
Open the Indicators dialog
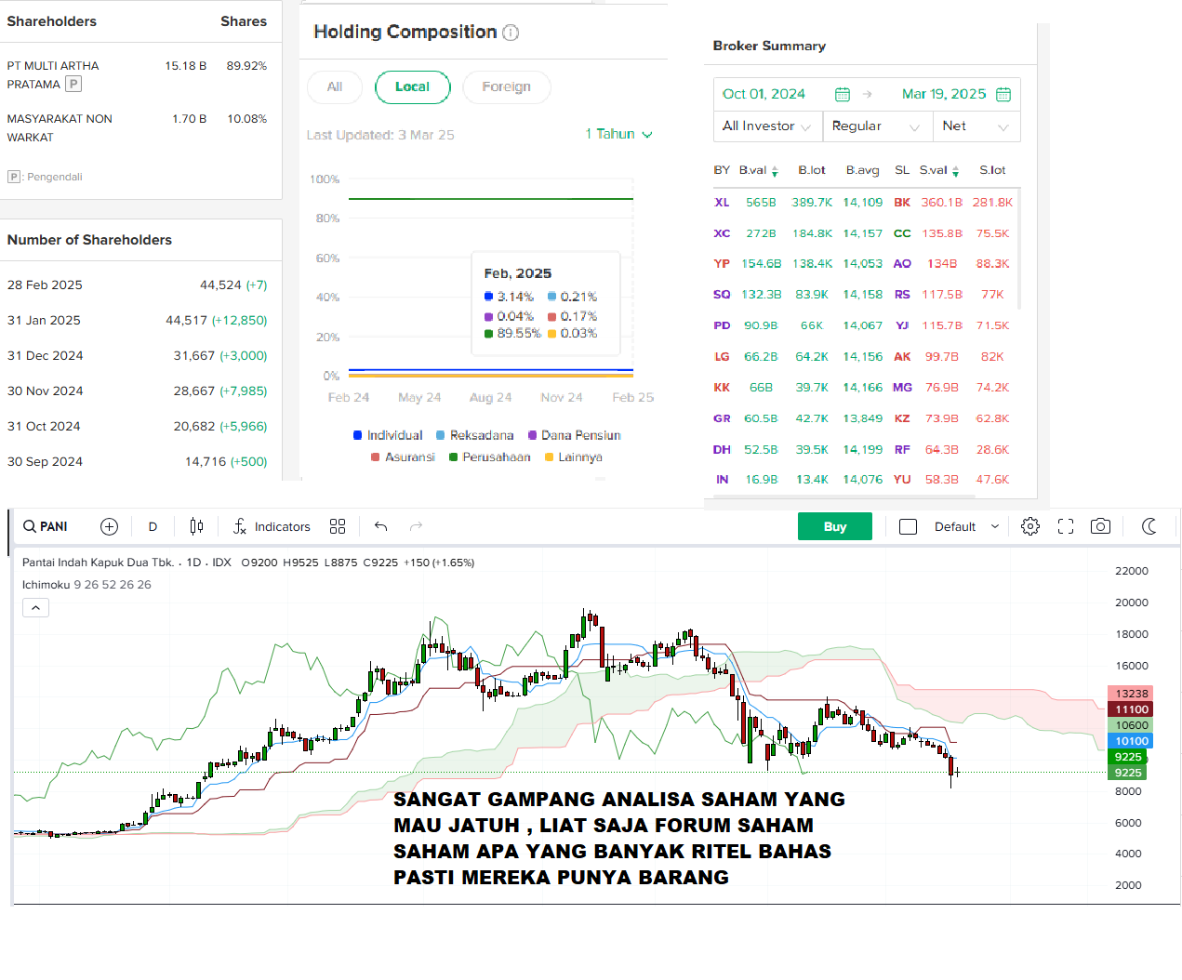click(271, 526)
